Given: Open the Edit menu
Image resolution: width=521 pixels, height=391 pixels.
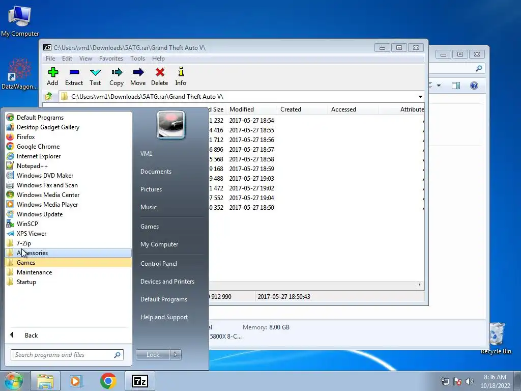Looking at the screenshot, I should 67,58.
